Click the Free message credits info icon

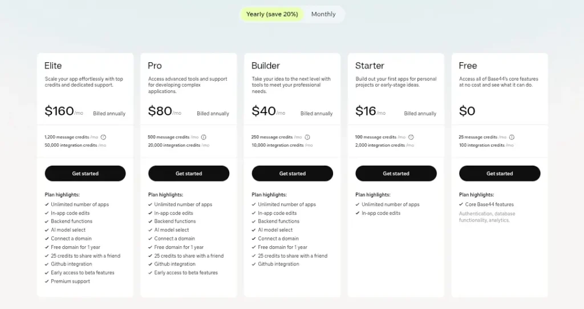[x=512, y=137]
